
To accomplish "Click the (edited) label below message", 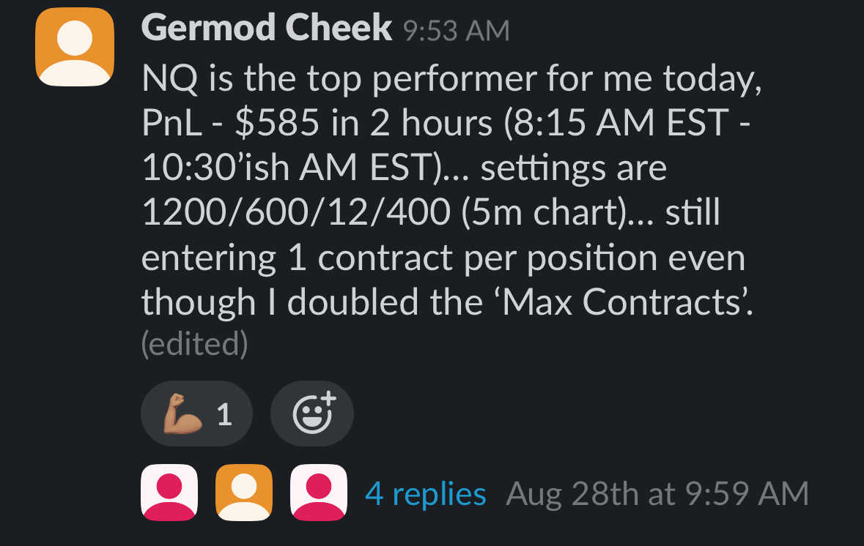I will (194, 344).
